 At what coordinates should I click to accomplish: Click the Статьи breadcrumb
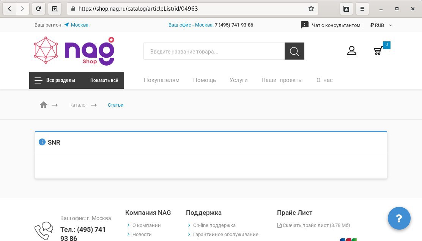115,105
